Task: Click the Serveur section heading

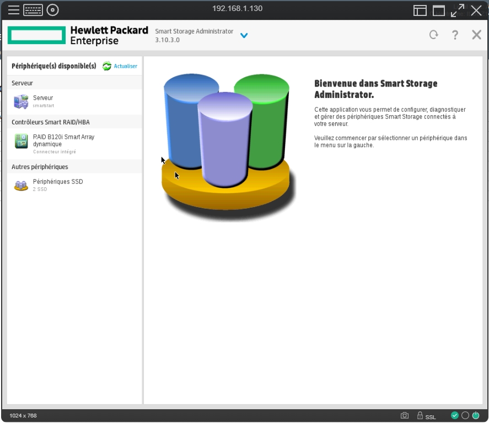Action: (x=22, y=83)
